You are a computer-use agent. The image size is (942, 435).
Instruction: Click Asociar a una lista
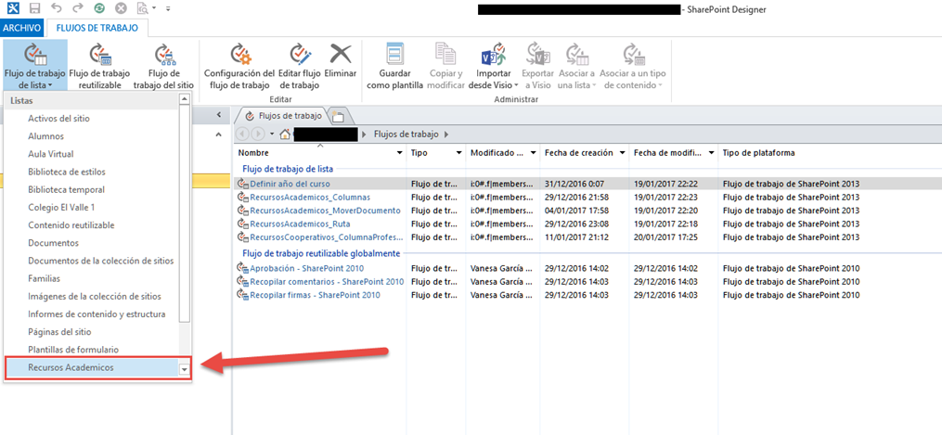click(x=576, y=66)
